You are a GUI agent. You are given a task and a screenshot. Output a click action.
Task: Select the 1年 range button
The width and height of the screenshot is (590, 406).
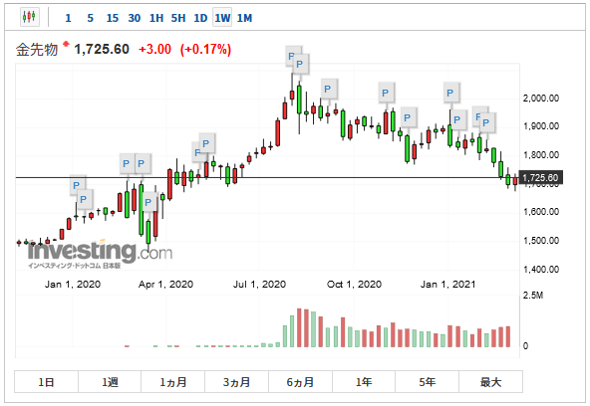point(364,382)
